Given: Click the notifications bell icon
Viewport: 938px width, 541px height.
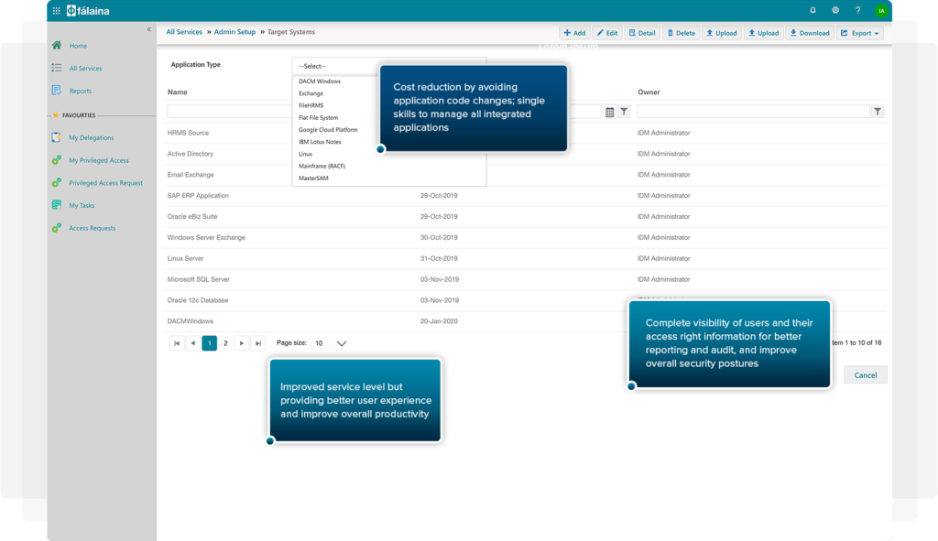Looking at the screenshot, I should pyautogui.click(x=813, y=10).
